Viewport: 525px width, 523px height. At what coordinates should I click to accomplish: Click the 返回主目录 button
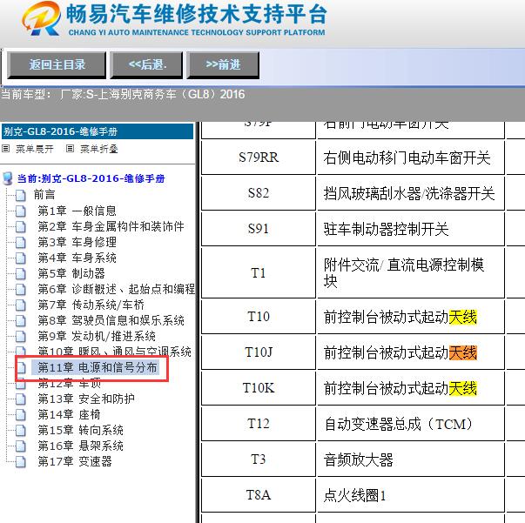point(57,65)
